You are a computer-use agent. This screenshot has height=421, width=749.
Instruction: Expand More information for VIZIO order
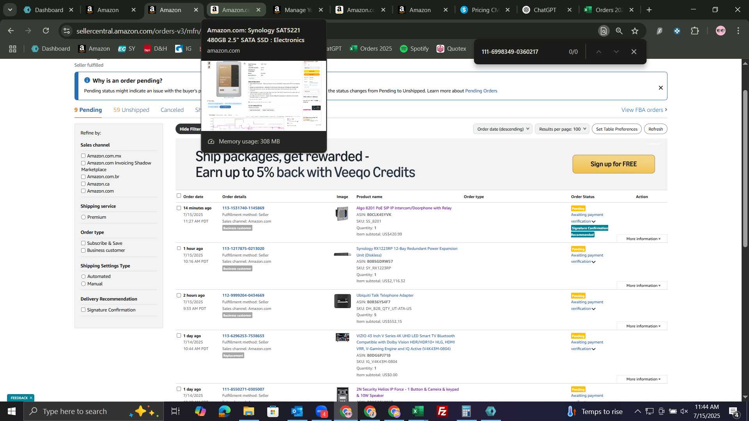643,379
